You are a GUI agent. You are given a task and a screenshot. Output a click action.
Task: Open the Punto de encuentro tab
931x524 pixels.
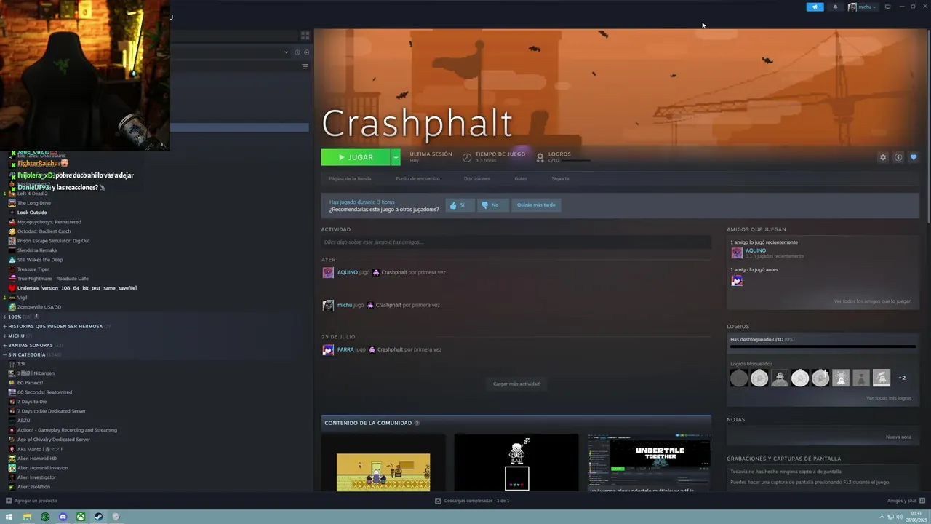[417, 178]
